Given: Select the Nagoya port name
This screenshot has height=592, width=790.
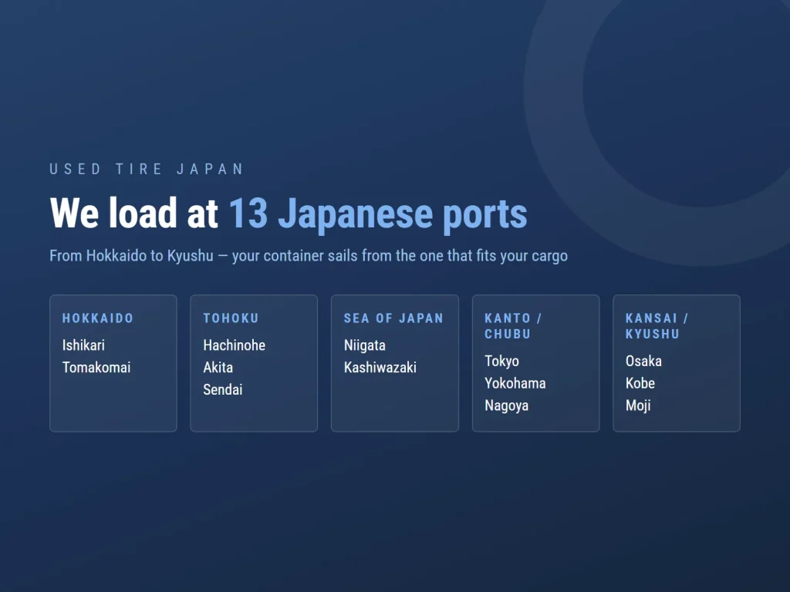Looking at the screenshot, I should coord(506,405).
